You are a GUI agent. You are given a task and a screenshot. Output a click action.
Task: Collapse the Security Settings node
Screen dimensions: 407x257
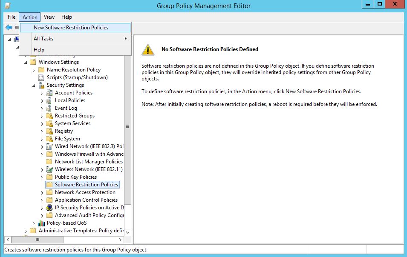[x=34, y=86]
